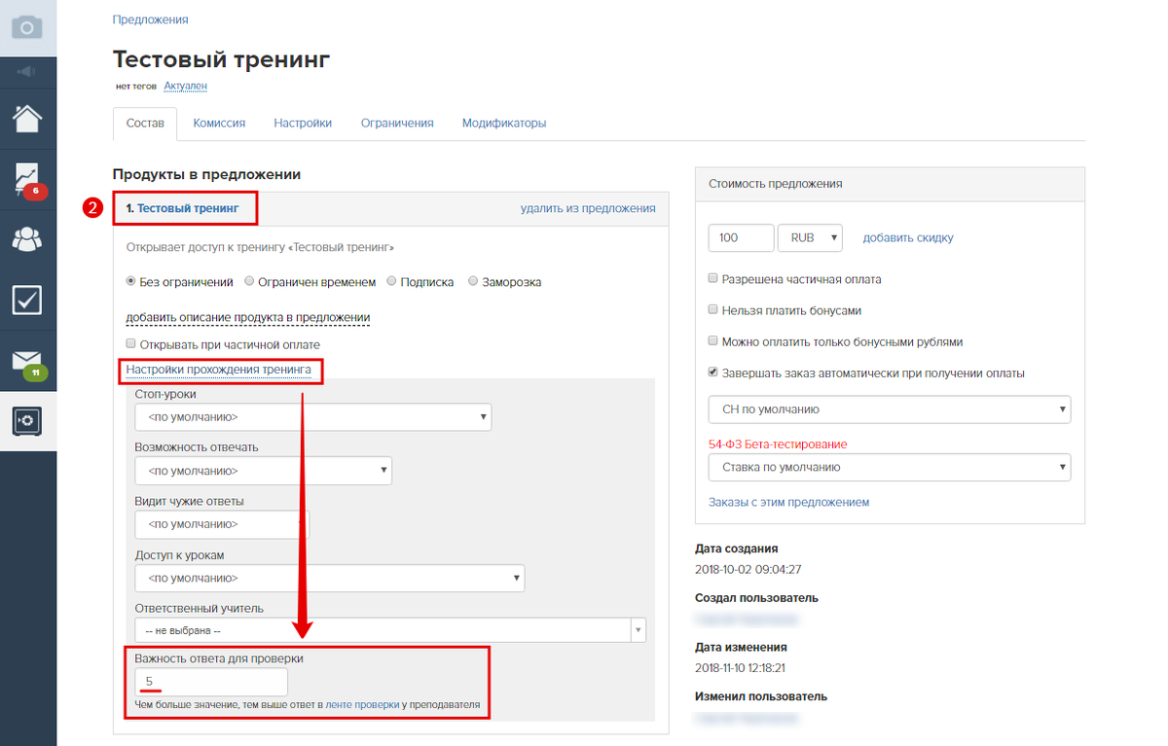The height and width of the screenshot is (746, 1168).
Task: Click the speaker notifications icon in sidebar
Action: [x=27, y=73]
